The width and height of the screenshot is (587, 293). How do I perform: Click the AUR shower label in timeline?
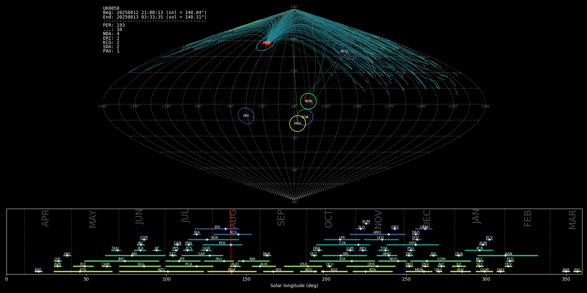[x=264, y=264]
